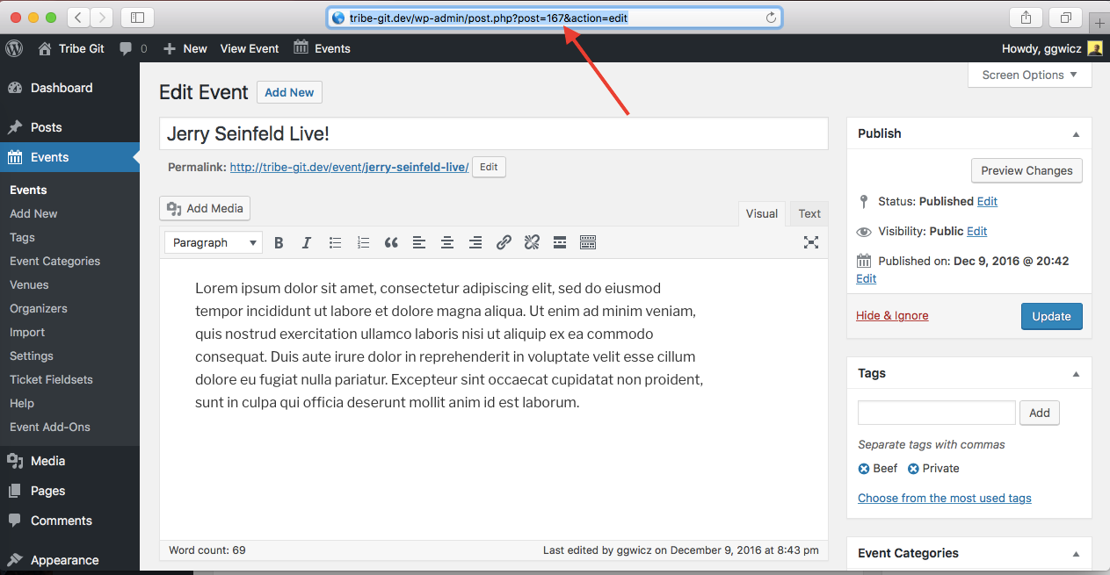Click the plus New item in admin bar
The width and height of the screenshot is (1110, 575).
185,48
